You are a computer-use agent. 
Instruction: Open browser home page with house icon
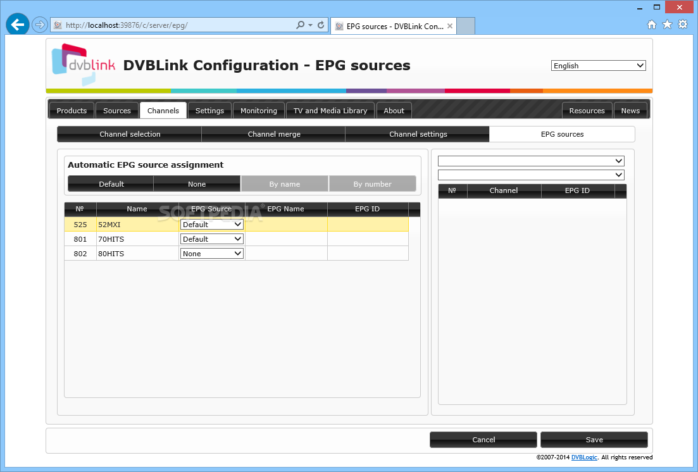(x=652, y=25)
